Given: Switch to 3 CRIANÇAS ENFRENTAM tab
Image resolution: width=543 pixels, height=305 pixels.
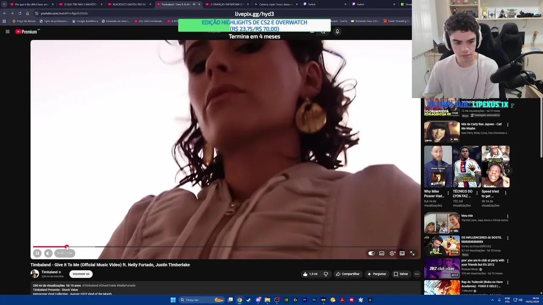Looking at the screenshot, I should [x=227, y=4].
